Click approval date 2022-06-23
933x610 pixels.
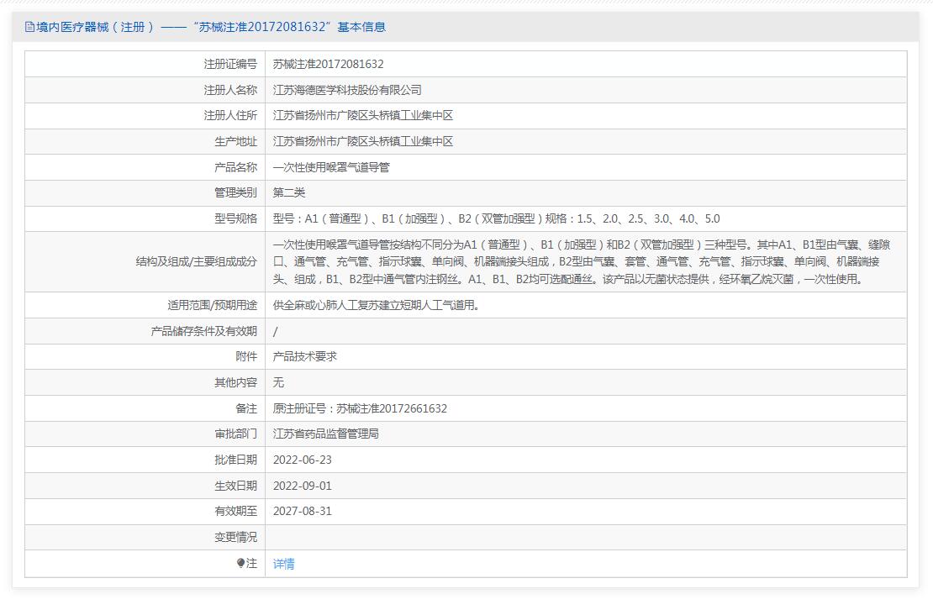[x=303, y=460]
